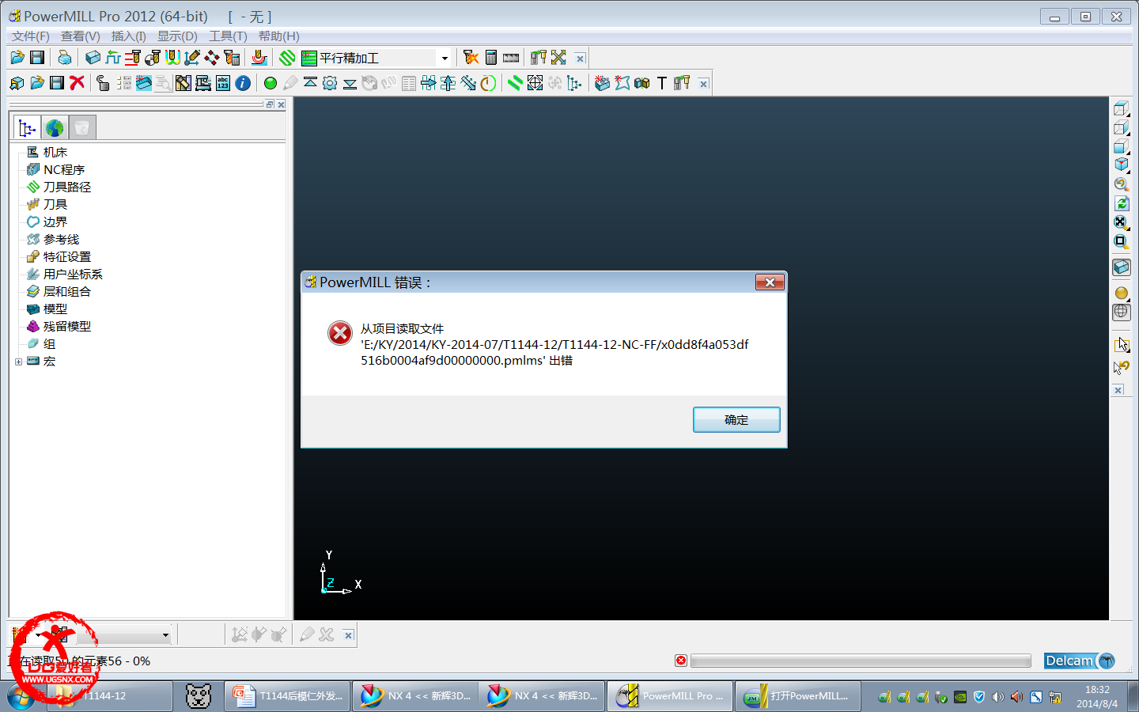
Task: Open the bottom toolbar dropdown list
Action: click(x=165, y=634)
